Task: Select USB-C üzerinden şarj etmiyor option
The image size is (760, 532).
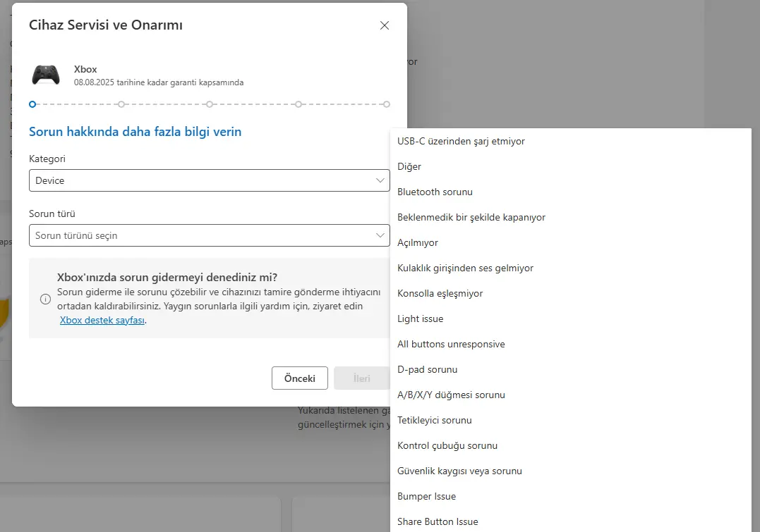Action: [570, 142]
